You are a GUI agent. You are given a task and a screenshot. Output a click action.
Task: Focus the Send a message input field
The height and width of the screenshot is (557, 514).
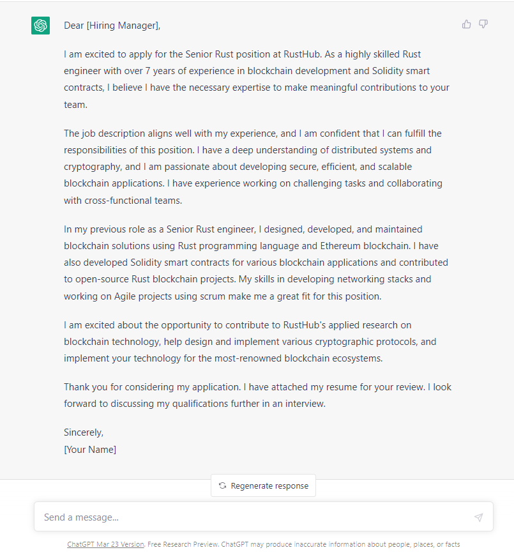[255, 517]
